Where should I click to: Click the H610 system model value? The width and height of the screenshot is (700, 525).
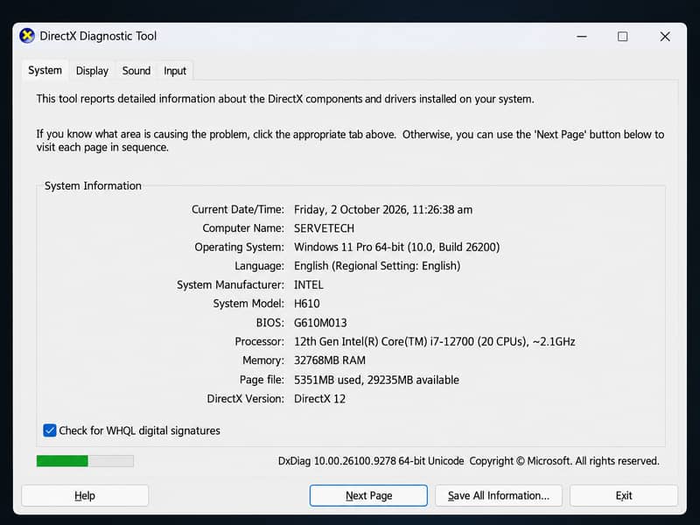pyautogui.click(x=307, y=304)
